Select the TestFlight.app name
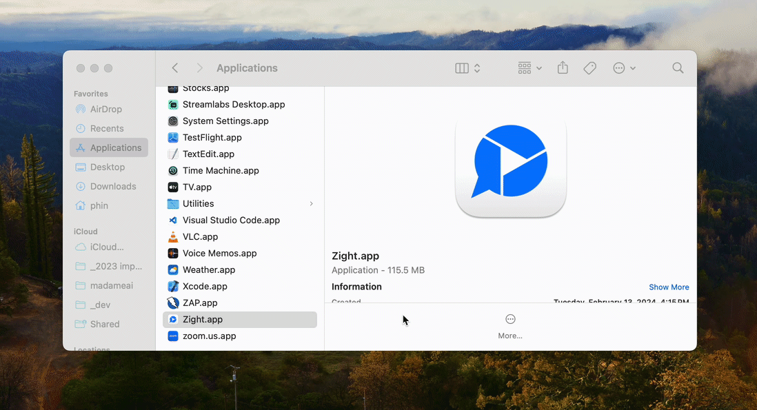This screenshot has width=757, height=410. (x=212, y=138)
